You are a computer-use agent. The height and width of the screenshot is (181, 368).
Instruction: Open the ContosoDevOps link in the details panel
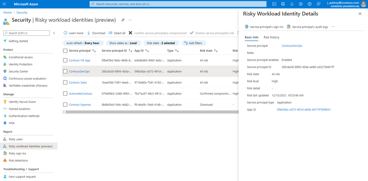click(x=292, y=46)
